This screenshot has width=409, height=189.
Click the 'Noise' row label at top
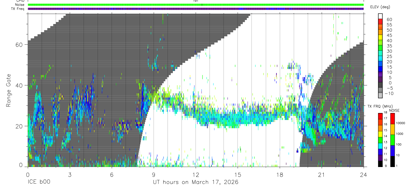[x=20, y=5]
